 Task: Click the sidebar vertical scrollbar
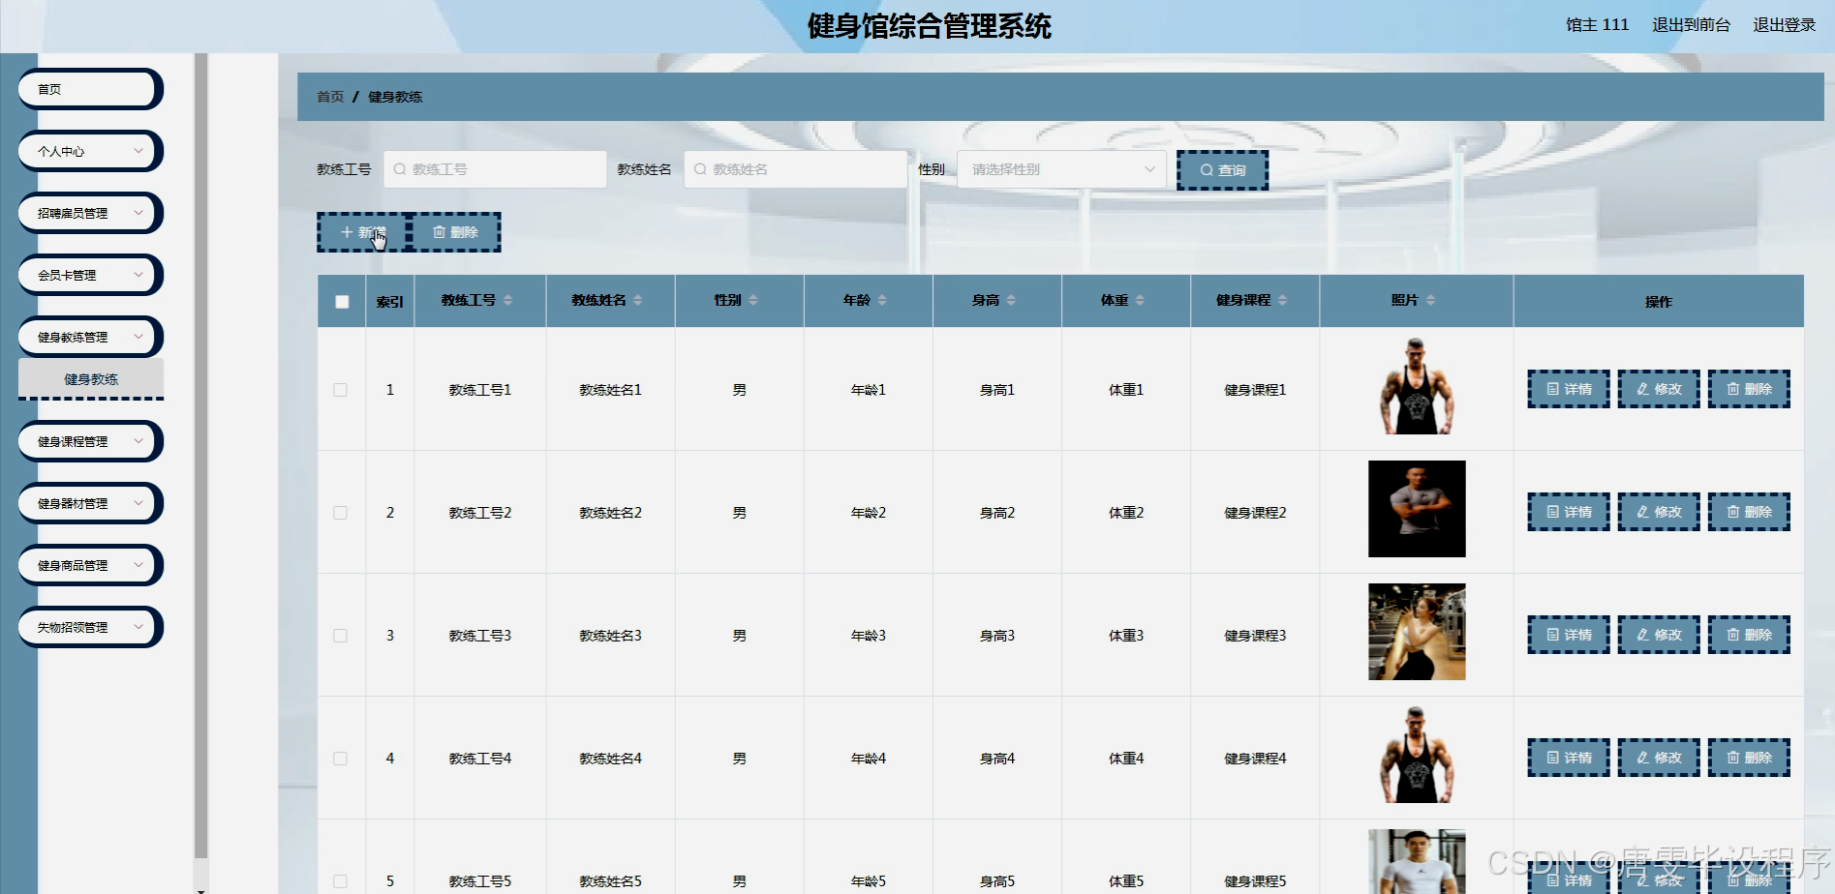pos(200,455)
